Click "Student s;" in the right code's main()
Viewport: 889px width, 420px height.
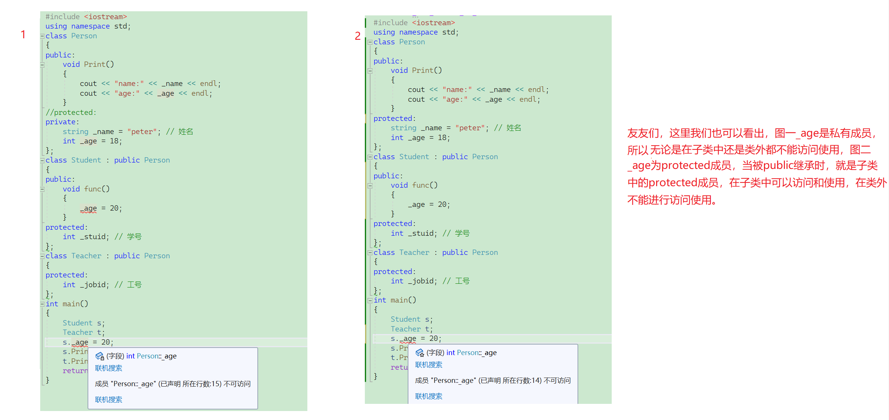[x=412, y=319]
